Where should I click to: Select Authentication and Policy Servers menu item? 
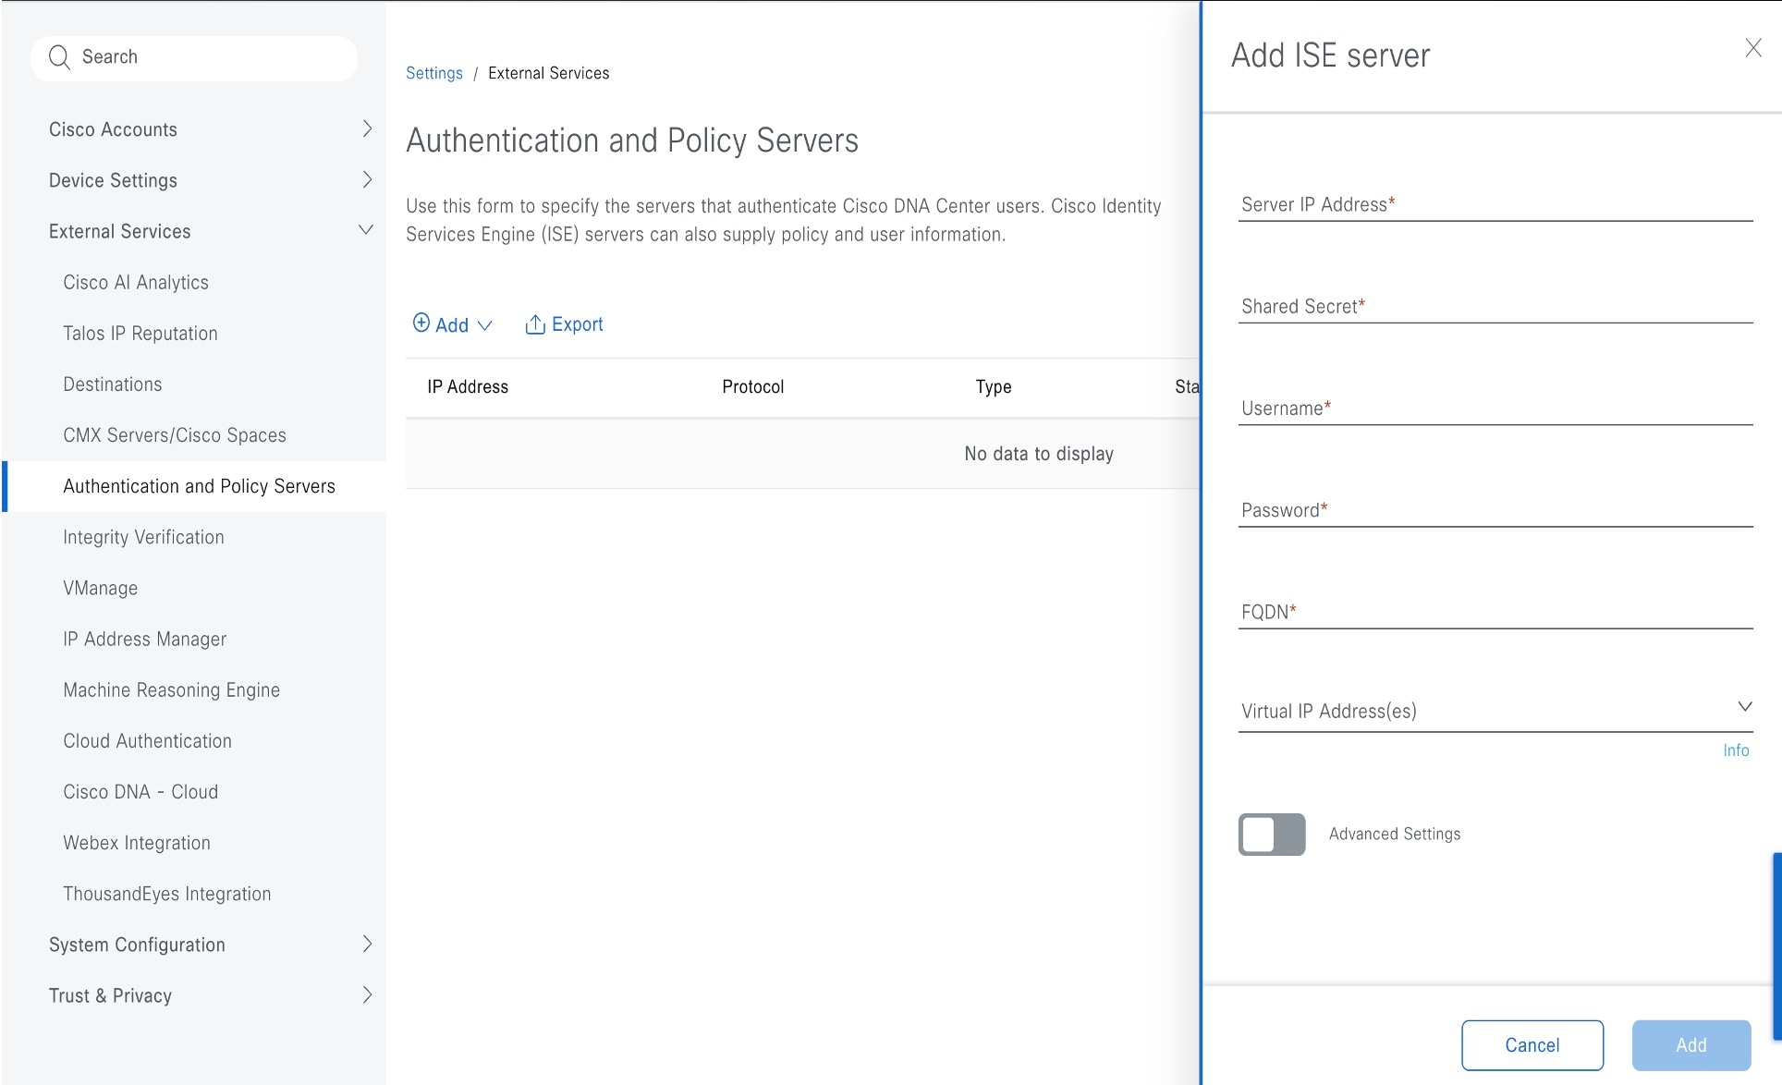pyautogui.click(x=197, y=485)
